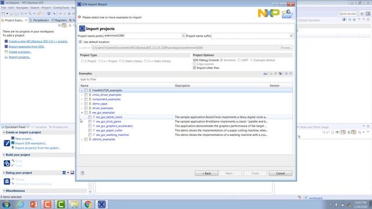The width and height of the screenshot is (372, 209).
Task: Open PowerPoint from the taskbar
Action: pyautogui.click(x=34, y=204)
